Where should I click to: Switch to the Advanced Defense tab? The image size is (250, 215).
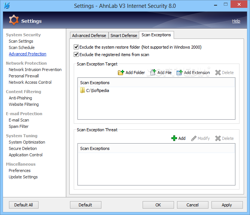coord(89,36)
